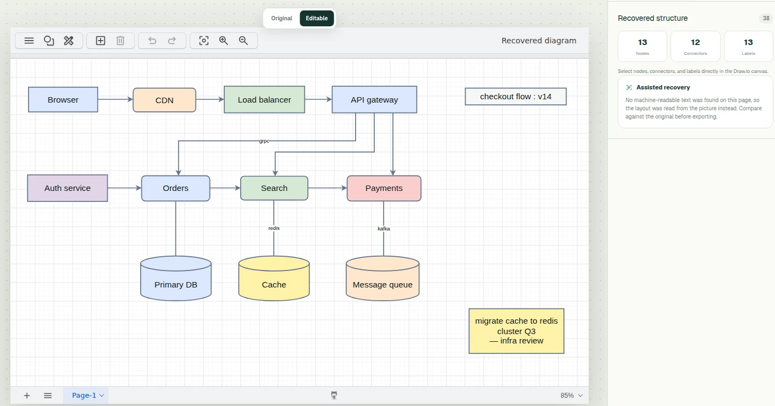Click the redo arrow
This screenshot has width=775, height=406.
tap(172, 41)
